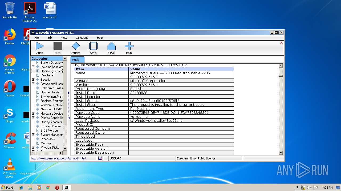Screen dimensions: 341x191
Task: Click the Stop toolbar icon
Action: click(x=58, y=48)
